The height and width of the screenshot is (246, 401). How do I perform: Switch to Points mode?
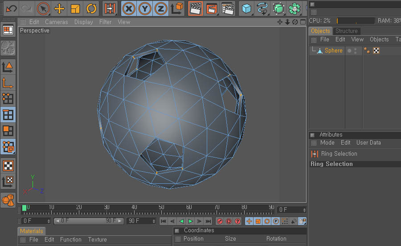8,99
